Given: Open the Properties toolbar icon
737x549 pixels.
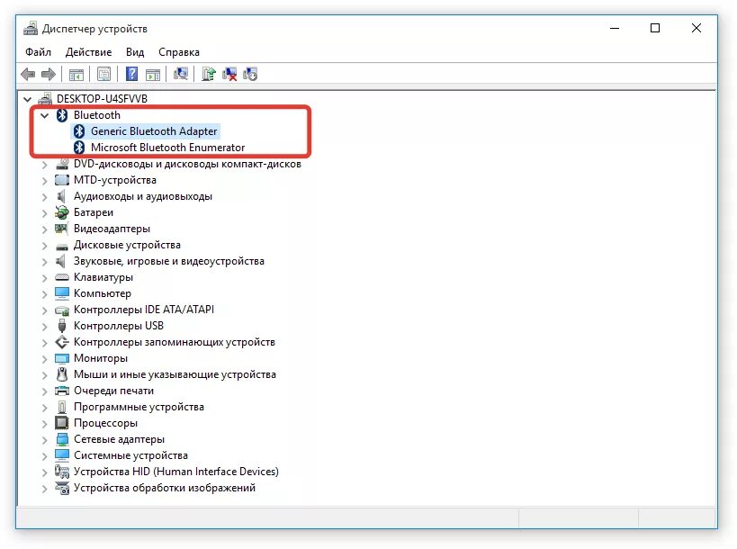Looking at the screenshot, I should (103, 74).
